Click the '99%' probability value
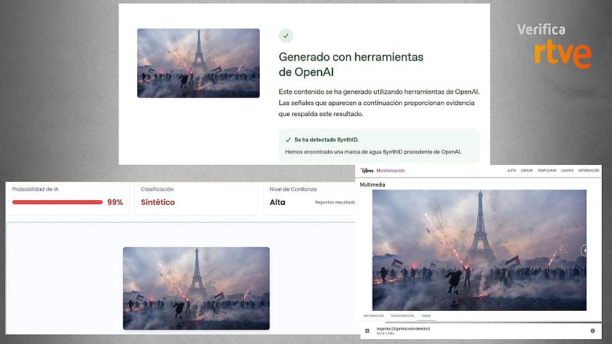This screenshot has width=612, height=344. tap(115, 202)
